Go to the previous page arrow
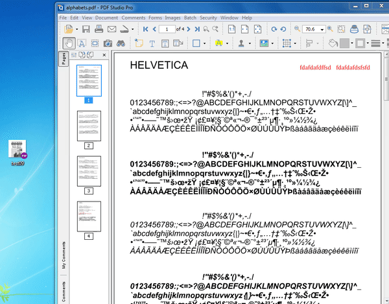Viewport: 389px width, 304px height. (154, 29)
